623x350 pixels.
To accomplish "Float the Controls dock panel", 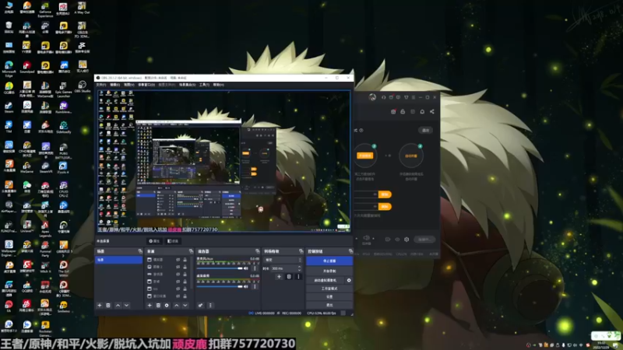I will click(x=350, y=251).
